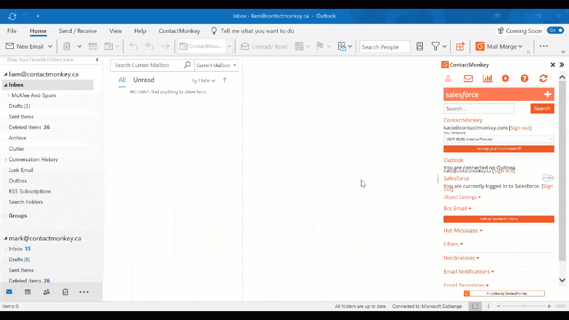
Task: Click the ribbon overflow three-dots icon
Action: click(544, 46)
